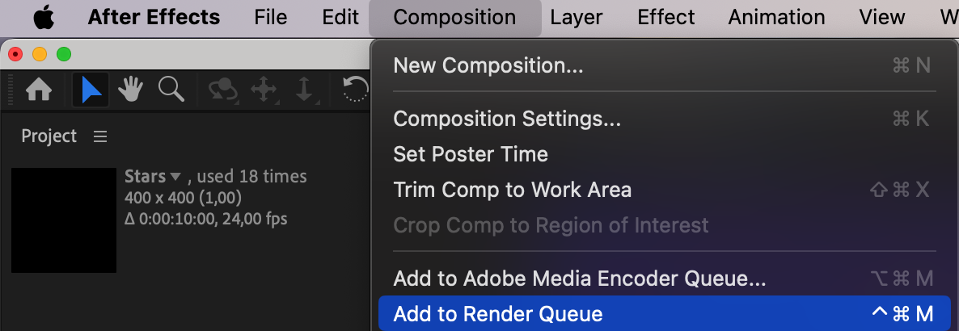
Task: Select the Orbit camera tool
Action: coord(223,90)
